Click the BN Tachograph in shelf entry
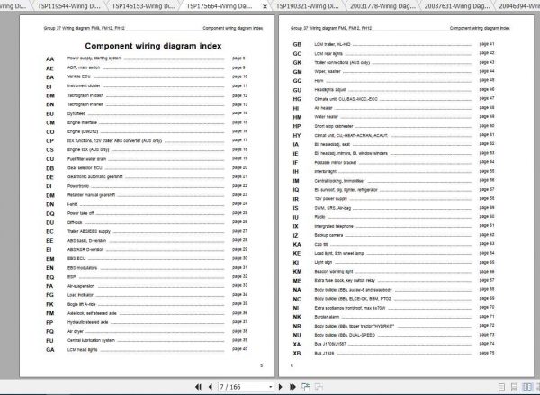 point(146,104)
